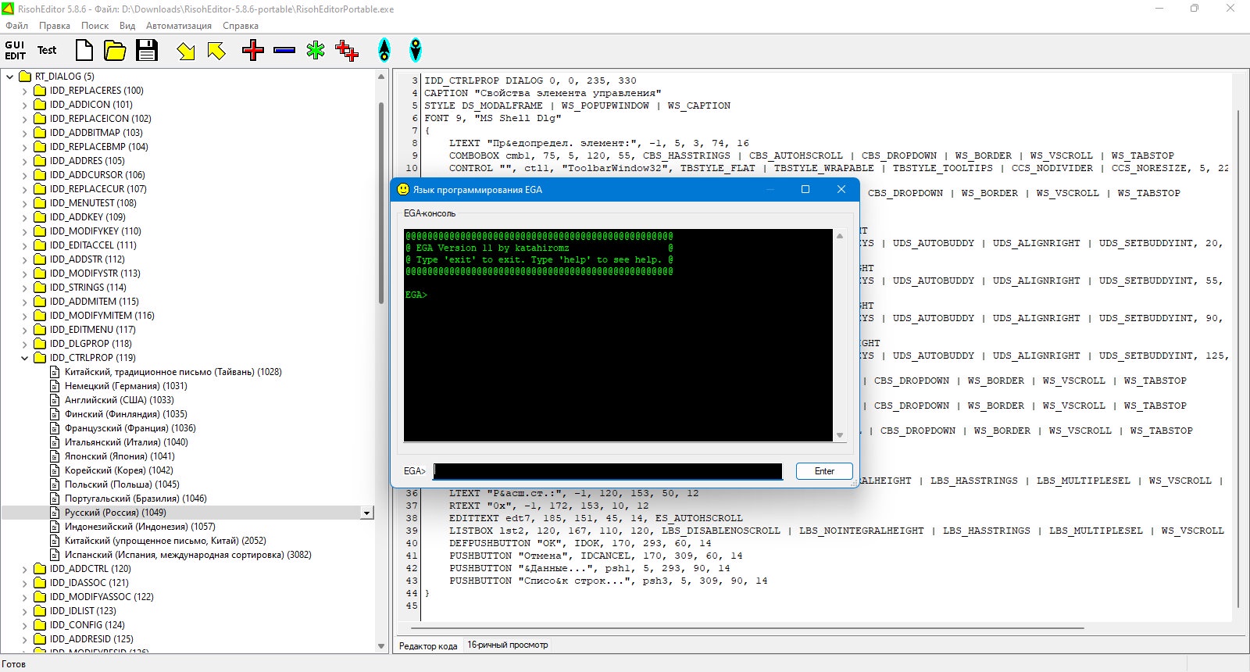Click the EGA command input field
This screenshot has width=1250, height=672.
click(x=608, y=471)
